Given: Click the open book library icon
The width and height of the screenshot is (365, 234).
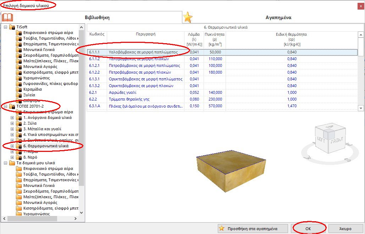Looking at the screenshot, I should (x=8, y=17).
